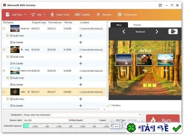Toggle the Audio Track checkbox under ocean.avi
The width and height of the screenshot is (184, 135).
tap(11, 36)
